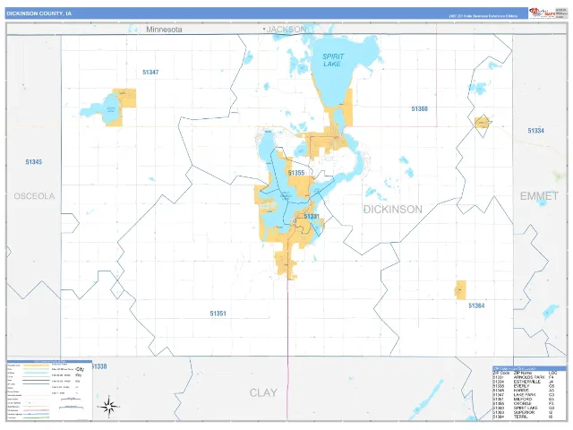Screen dimensions: 573x430
Task: Click ZIP code label 51364
Action: click(x=476, y=305)
